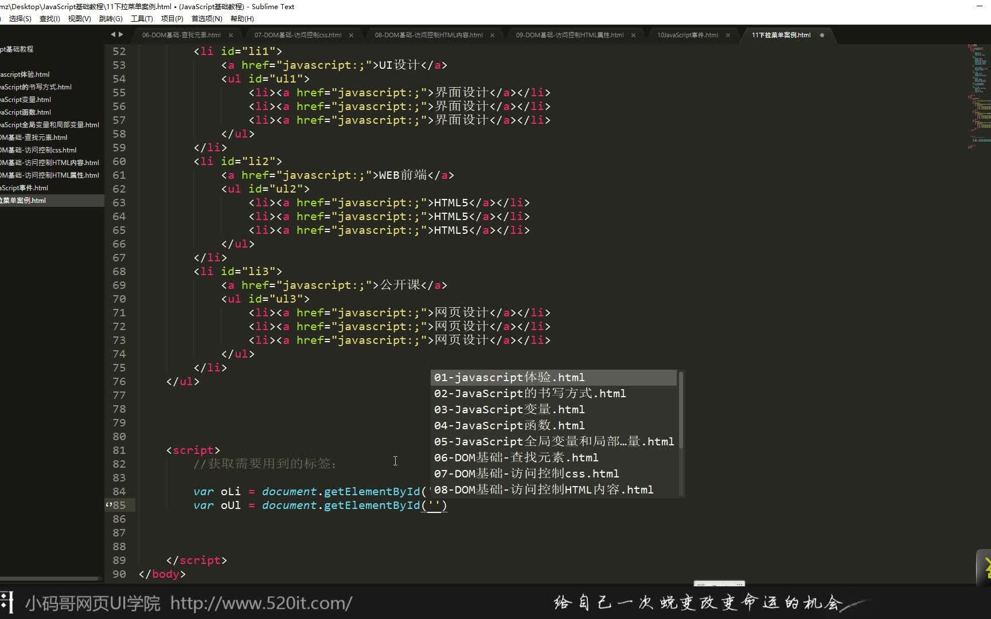Close the 06-DOM基础-查找元素.html tab

(x=231, y=35)
